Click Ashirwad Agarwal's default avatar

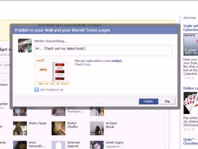tap(59, 145)
